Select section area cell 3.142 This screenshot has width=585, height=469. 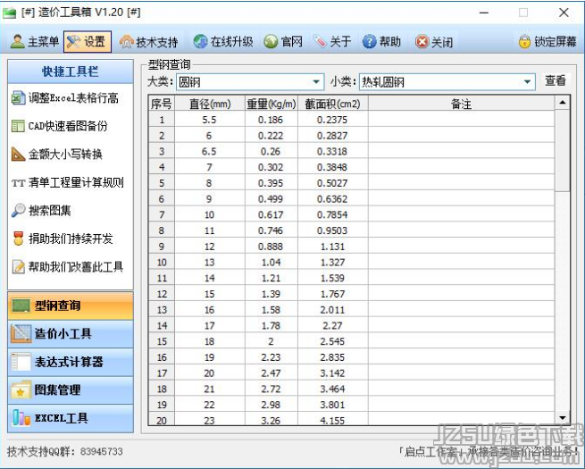click(x=333, y=373)
